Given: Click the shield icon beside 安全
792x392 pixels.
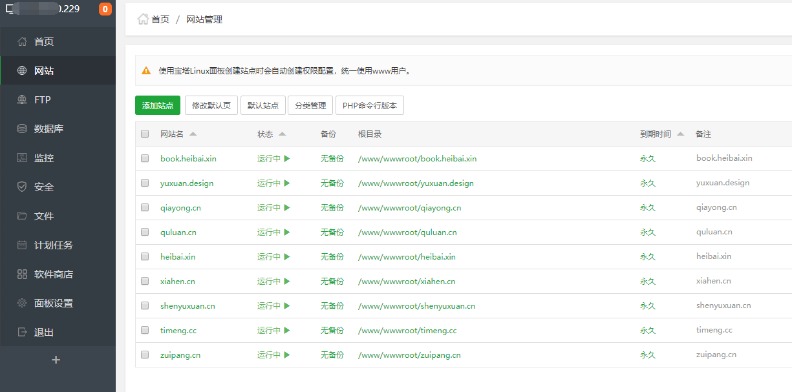Looking at the screenshot, I should point(22,187).
